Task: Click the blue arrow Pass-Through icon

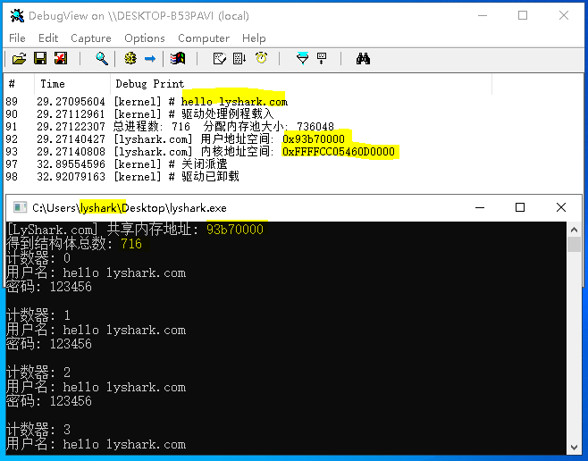Action: 150,59
